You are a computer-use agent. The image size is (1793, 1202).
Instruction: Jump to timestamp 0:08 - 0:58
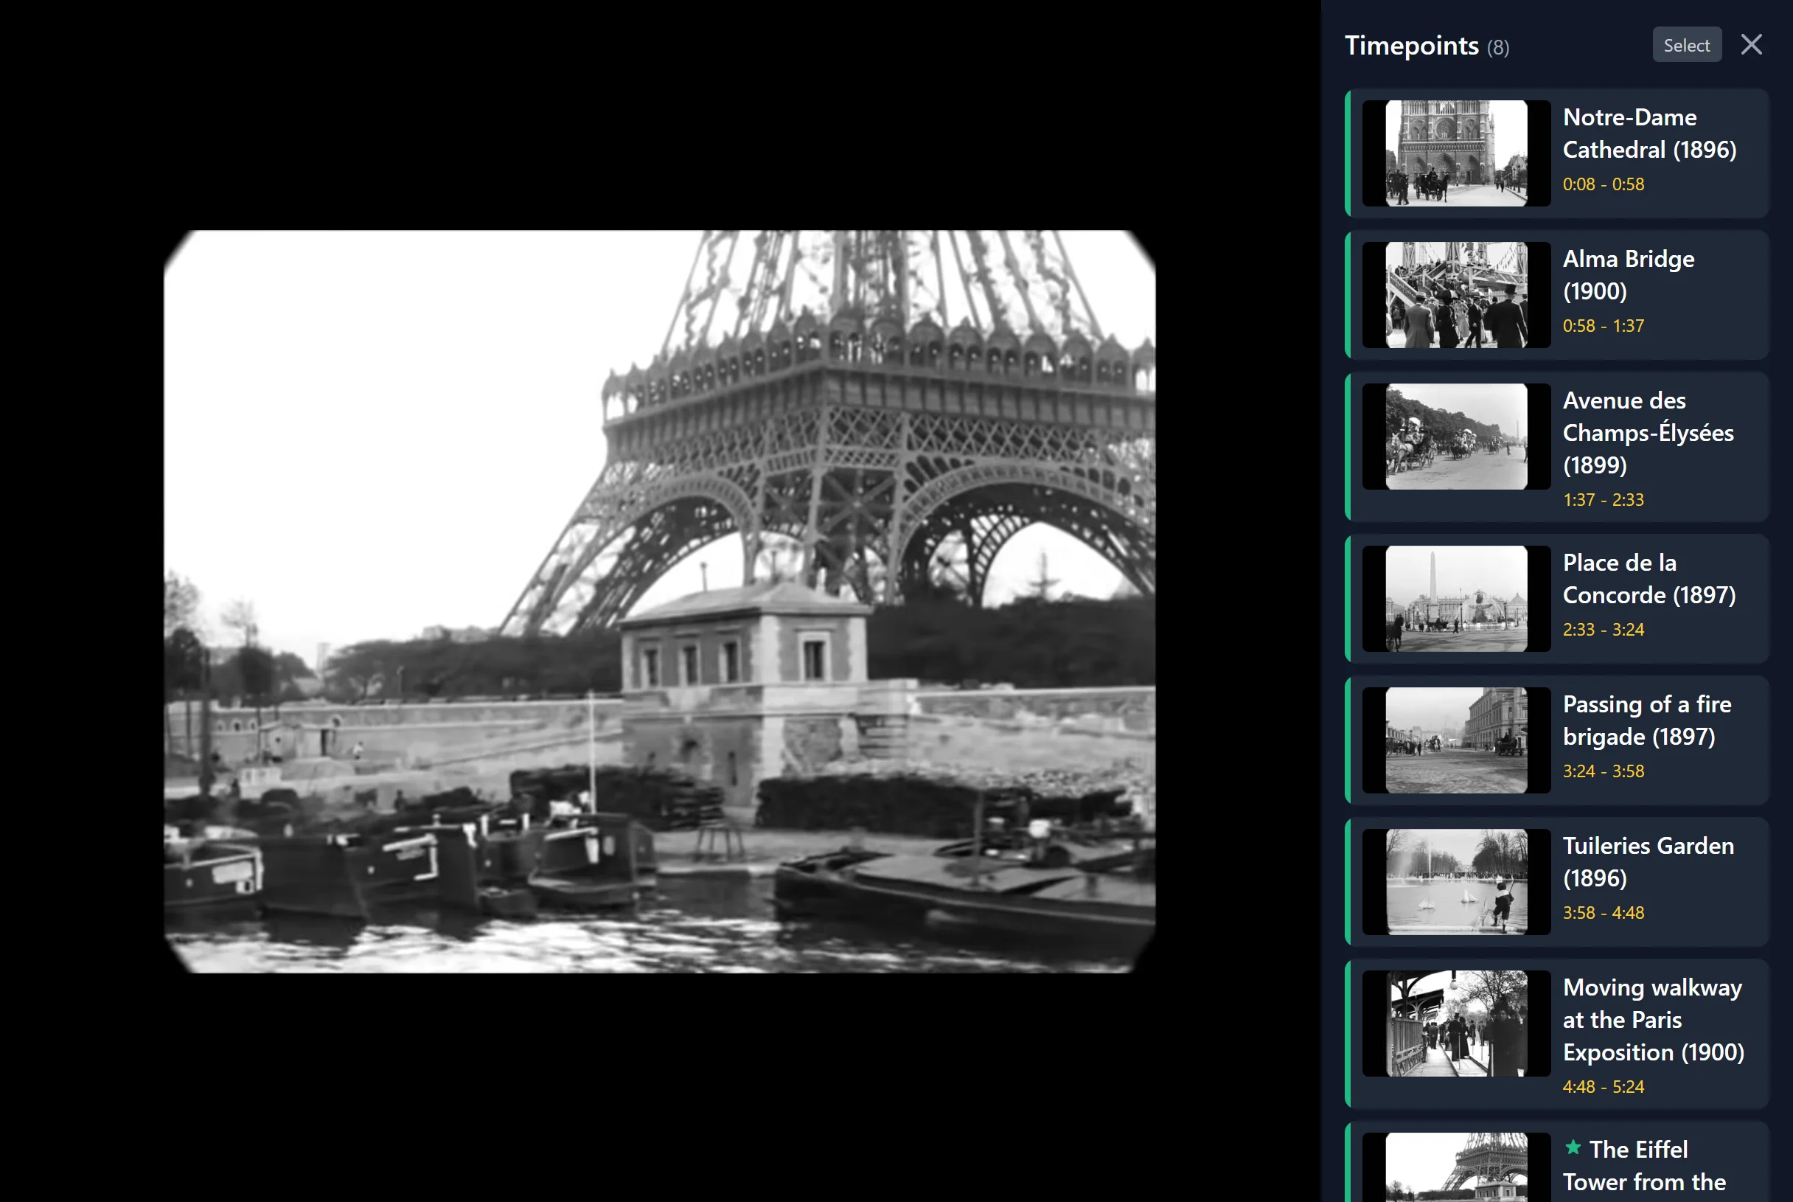pos(1603,184)
